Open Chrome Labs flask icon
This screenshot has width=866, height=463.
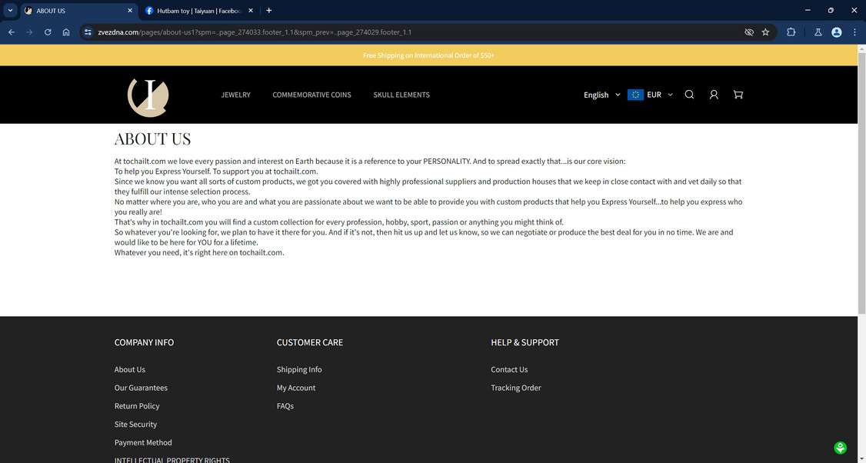click(x=818, y=32)
